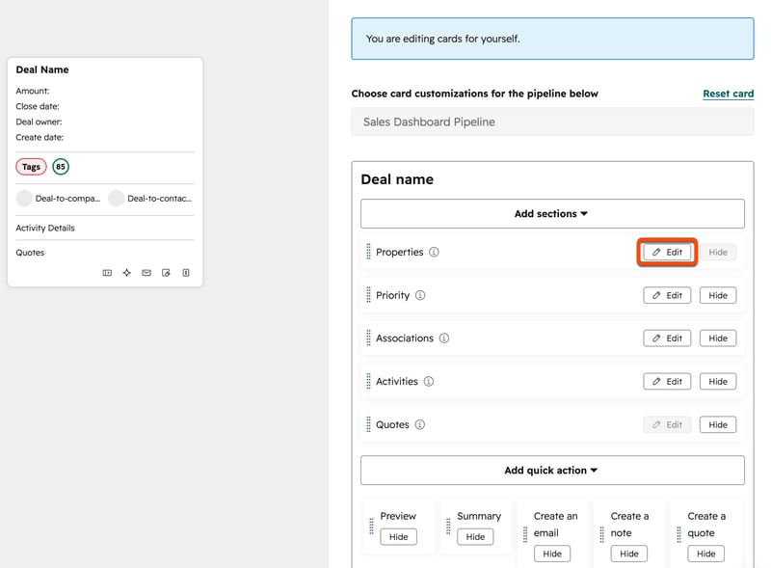The image size is (771, 568).
Task: Click the Amount: label on card
Action: [x=33, y=91]
